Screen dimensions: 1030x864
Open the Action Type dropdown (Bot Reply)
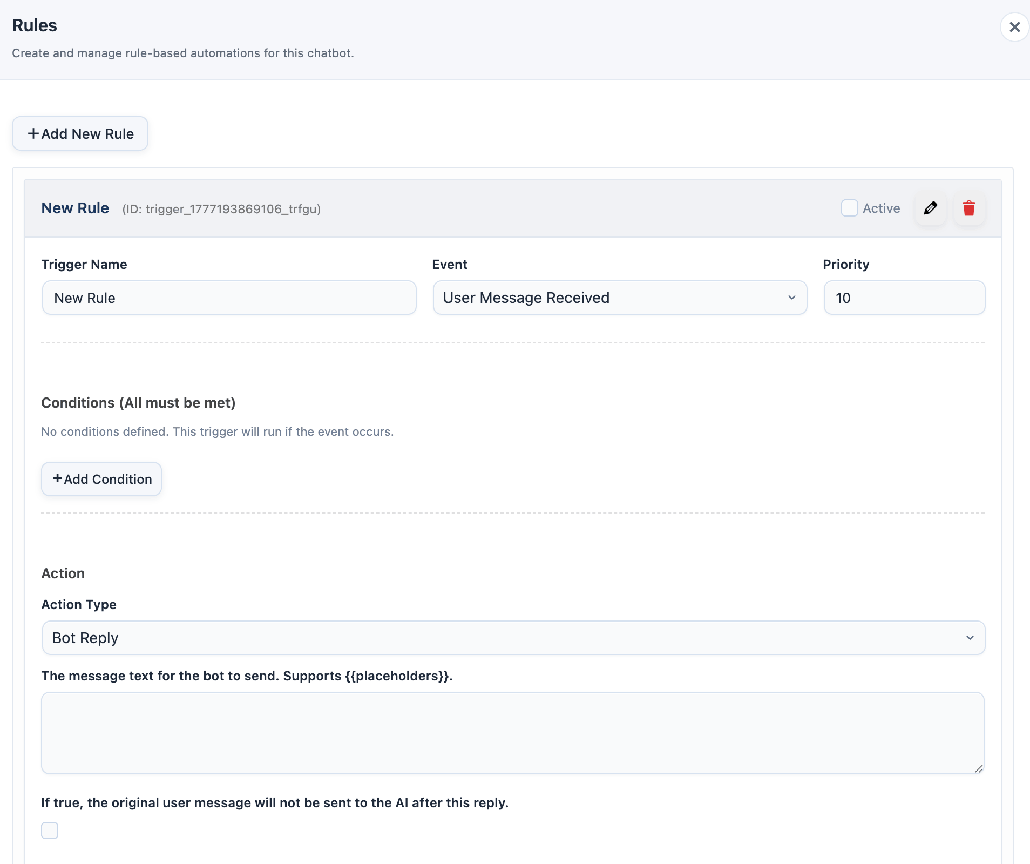coord(513,638)
